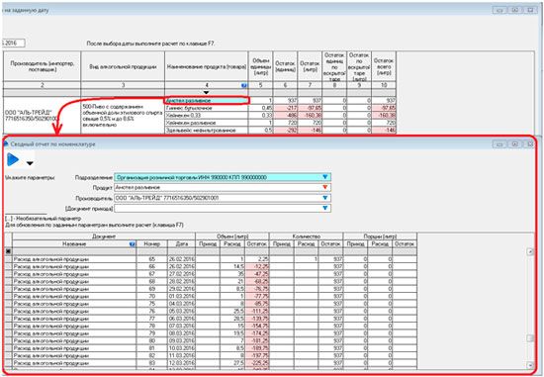Click the Расход header under Количество
Image resolution: width=544 pixels, height=377 pixels.
point(306,244)
